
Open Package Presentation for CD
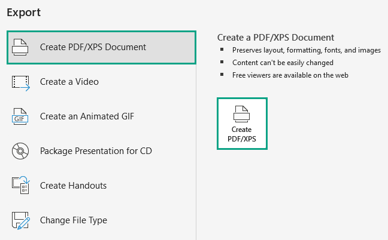(x=101, y=151)
